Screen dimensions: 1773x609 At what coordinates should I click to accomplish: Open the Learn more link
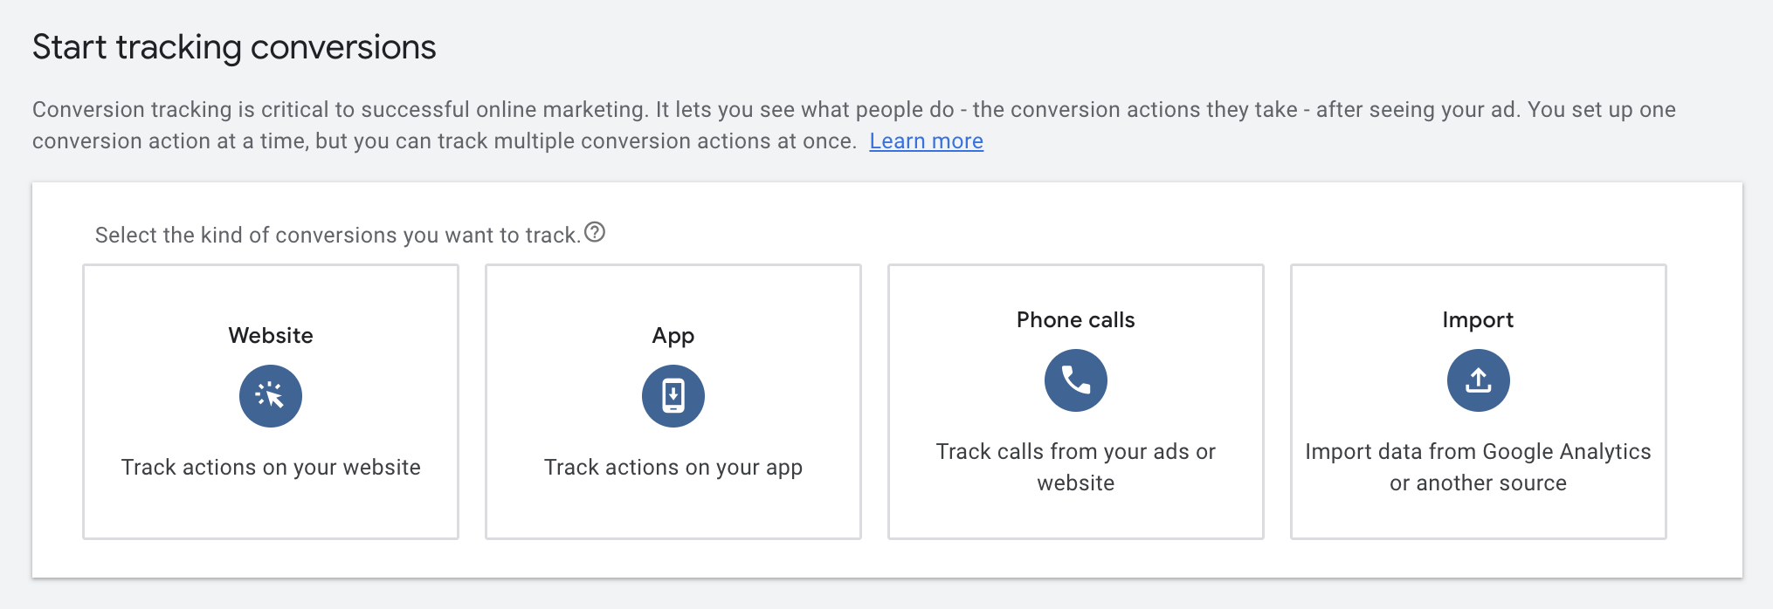click(926, 141)
